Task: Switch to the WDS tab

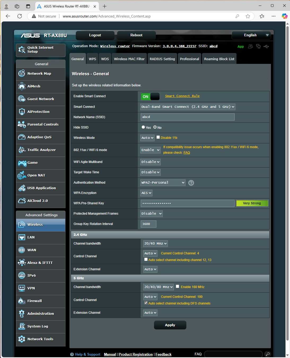Action: coord(105,59)
